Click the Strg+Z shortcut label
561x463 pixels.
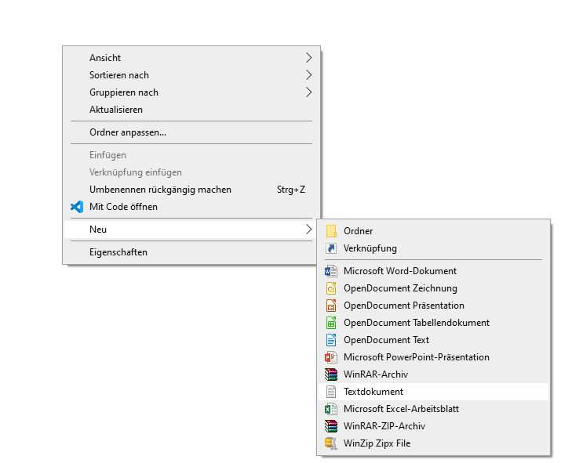coord(291,190)
